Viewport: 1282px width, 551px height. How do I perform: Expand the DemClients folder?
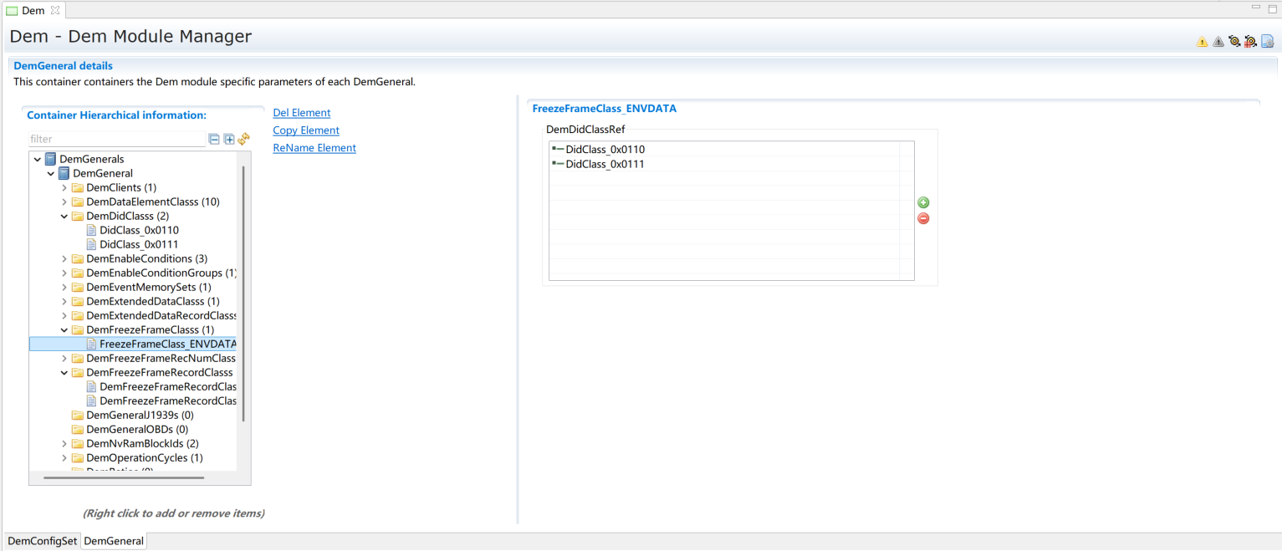64,188
